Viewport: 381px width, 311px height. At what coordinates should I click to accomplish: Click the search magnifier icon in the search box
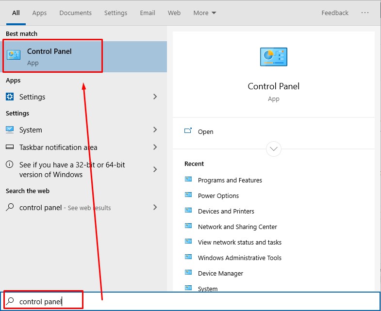pos(10,301)
